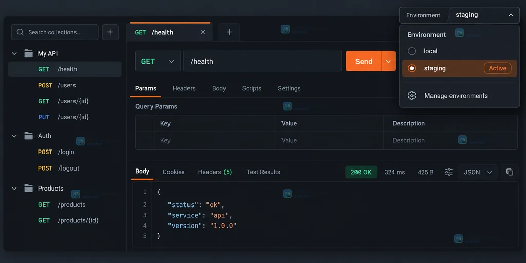Click the Active badge on staging

(497, 68)
